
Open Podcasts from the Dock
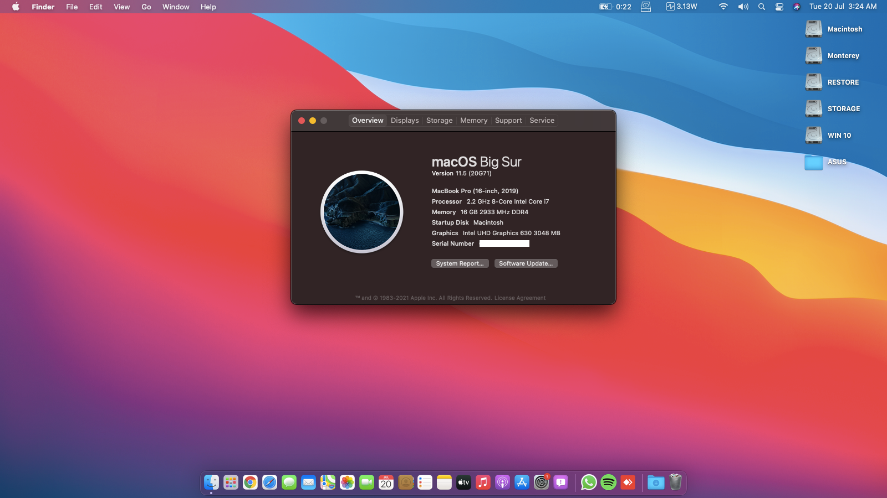point(502,483)
